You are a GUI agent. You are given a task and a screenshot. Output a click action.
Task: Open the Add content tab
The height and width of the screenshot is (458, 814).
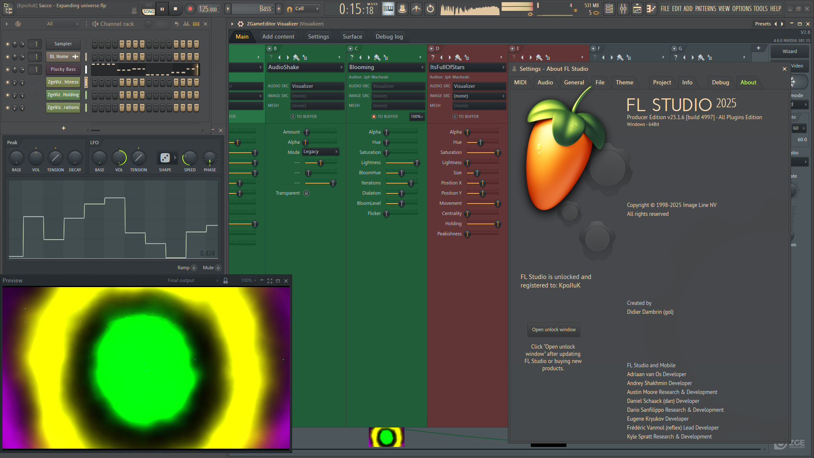tap(278, 37)
